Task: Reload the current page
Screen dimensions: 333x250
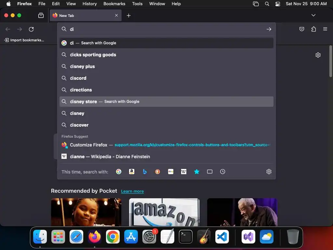Action: click(x=31, y=29)
